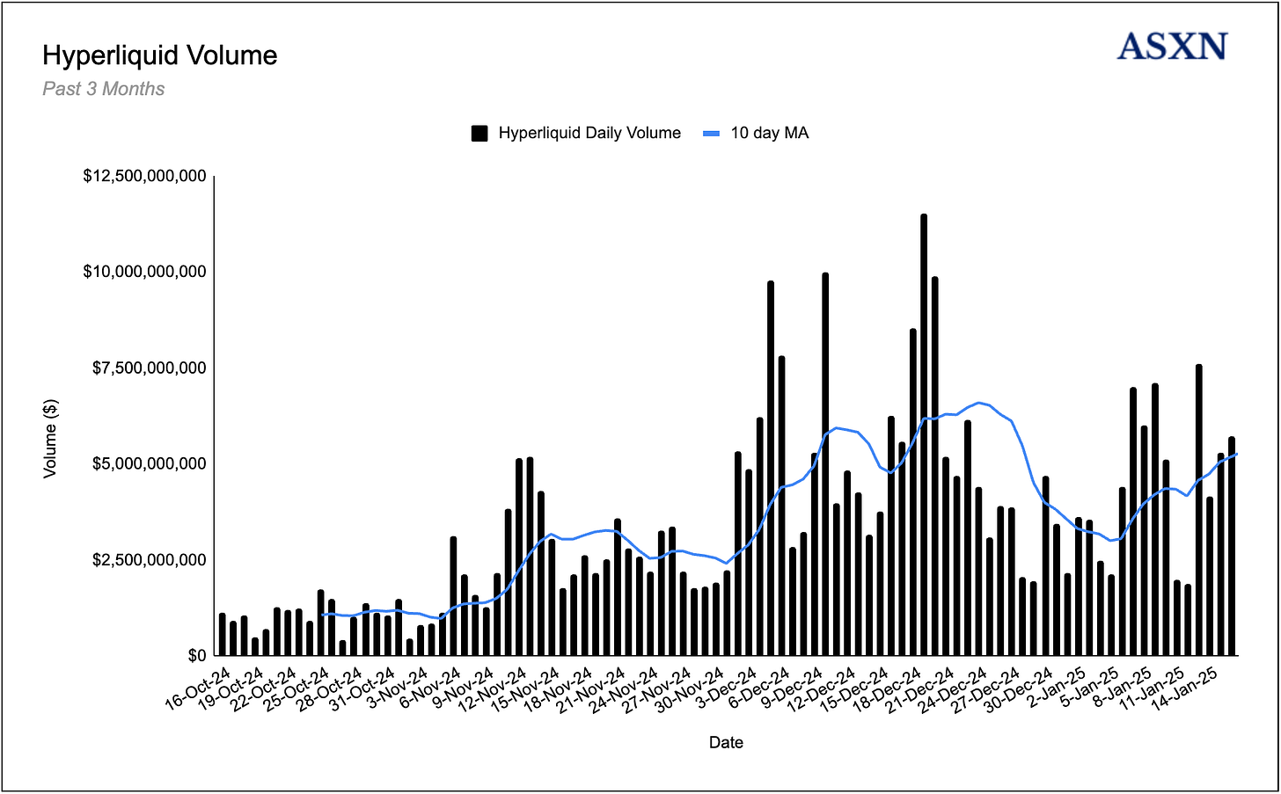Image resolution: width=1281 pixels, height=794 pixels.
Task: Click the '5-Jan-25' date label
Action: point(1088,687)
